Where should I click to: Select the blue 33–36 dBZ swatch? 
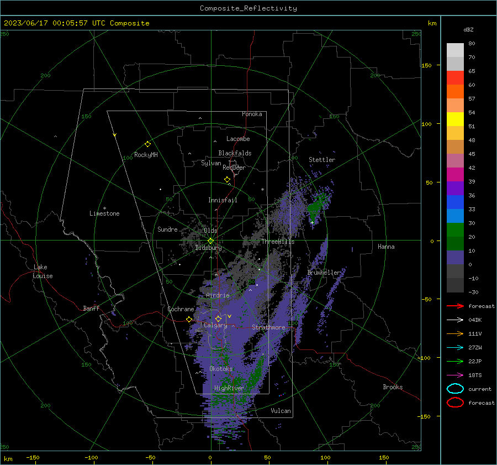click(x=455, y=202)
